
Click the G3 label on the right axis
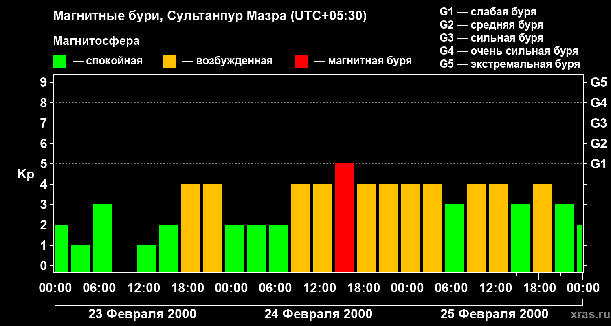tap(598, 123)
